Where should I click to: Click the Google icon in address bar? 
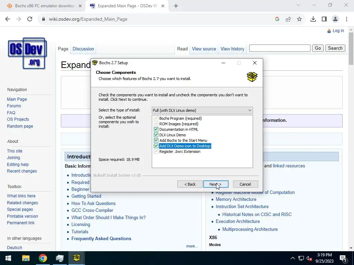coord(277,19)
